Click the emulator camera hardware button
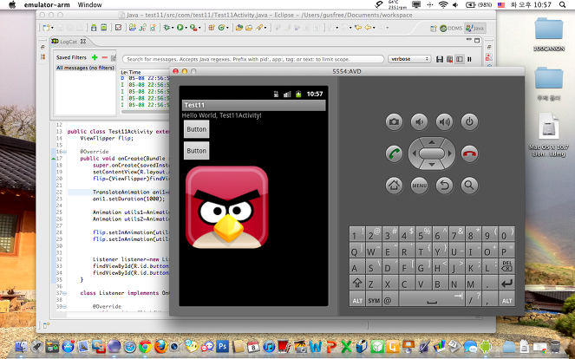This screenshot has width=575, height=359. pyautogui.click(x=395, y=121)
